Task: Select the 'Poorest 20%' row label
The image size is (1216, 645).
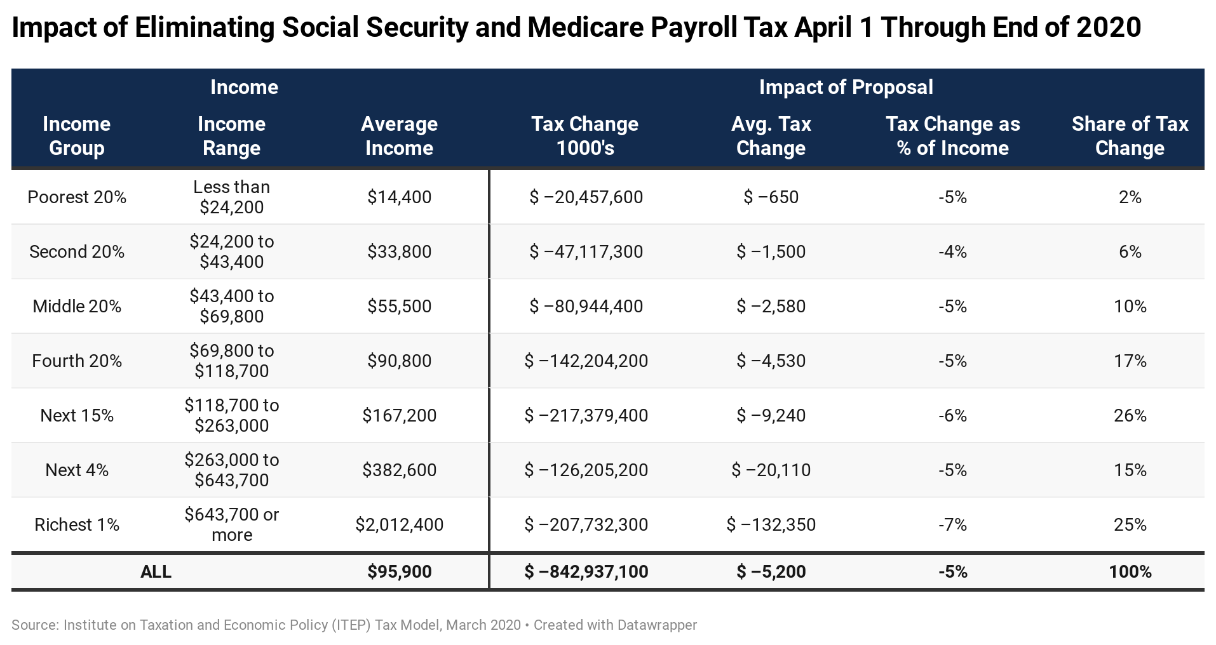Action: tap(77, 197)
